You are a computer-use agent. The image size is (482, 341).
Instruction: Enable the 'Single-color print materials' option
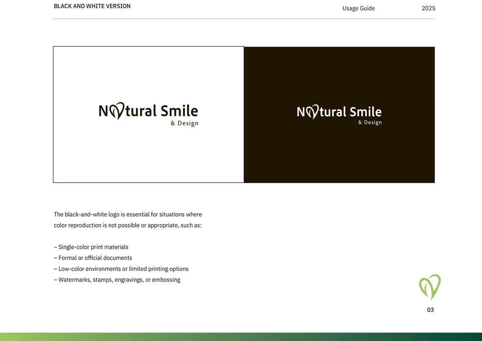91,247
